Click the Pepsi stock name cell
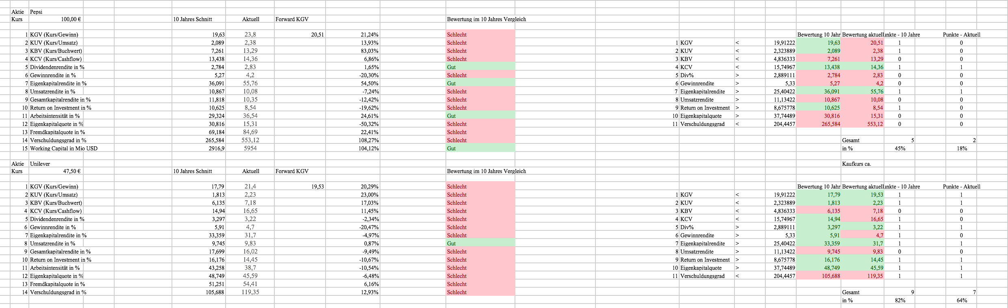Viewport: 1008px width, 308px height. point(37,12)
